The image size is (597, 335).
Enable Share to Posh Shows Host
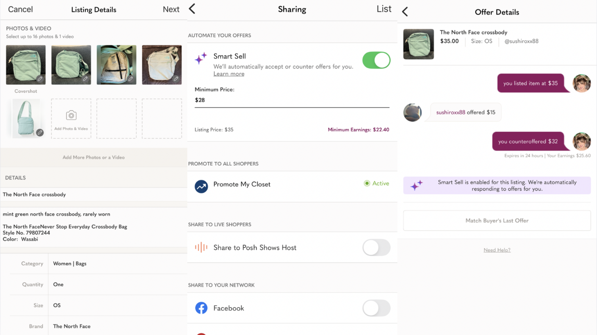point(376,247)
